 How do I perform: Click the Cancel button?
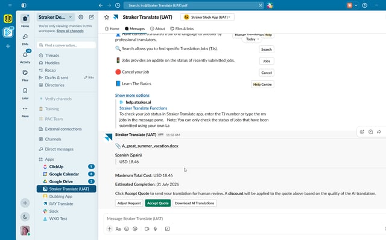[267, 73]
